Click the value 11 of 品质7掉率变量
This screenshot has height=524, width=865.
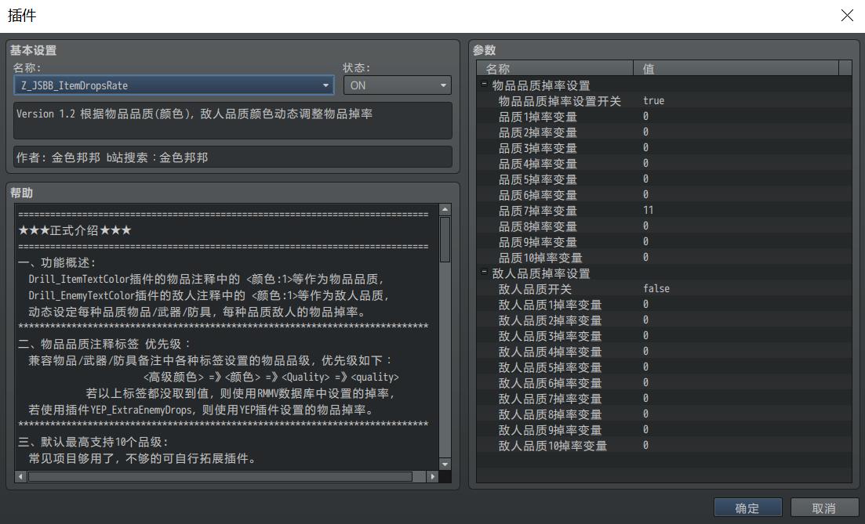[x=649, y=211]
